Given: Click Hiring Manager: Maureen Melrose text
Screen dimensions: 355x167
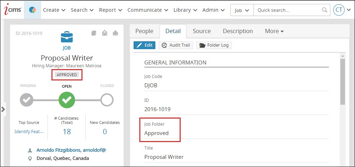Looking at the screenshot, I should pyautogui.click(x=67, y=66).
